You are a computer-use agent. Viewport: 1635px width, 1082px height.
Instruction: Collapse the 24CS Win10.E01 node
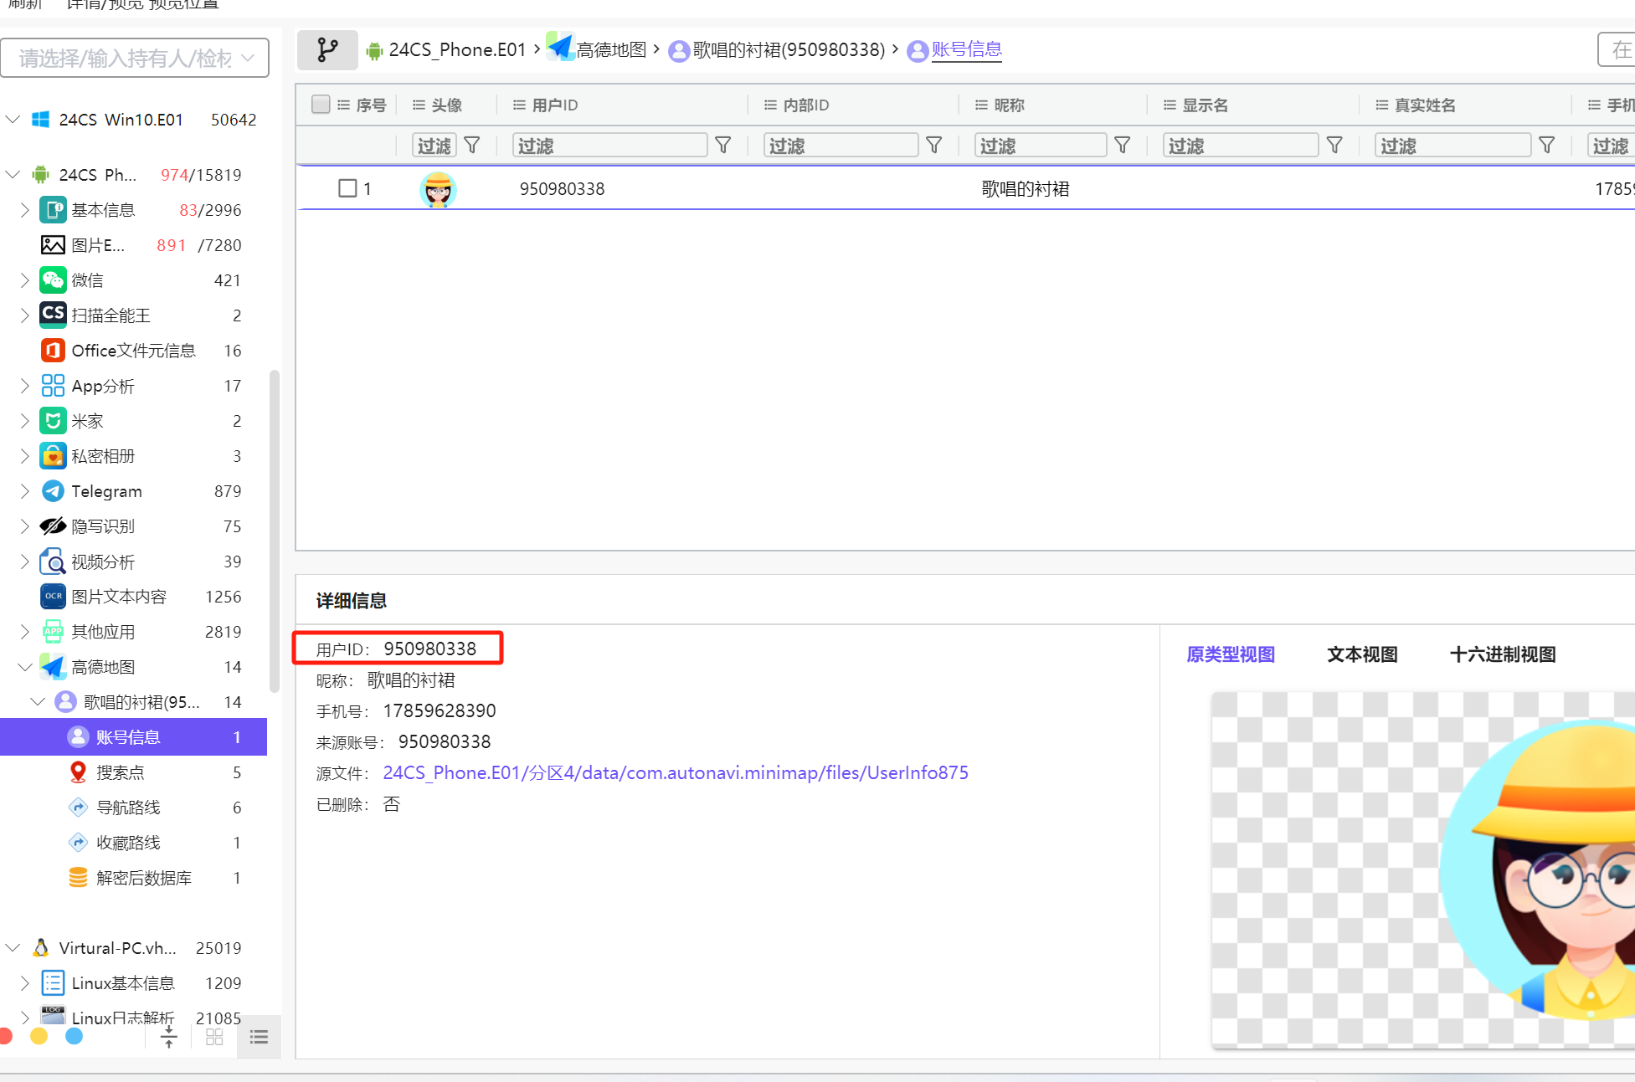point(13,120)
